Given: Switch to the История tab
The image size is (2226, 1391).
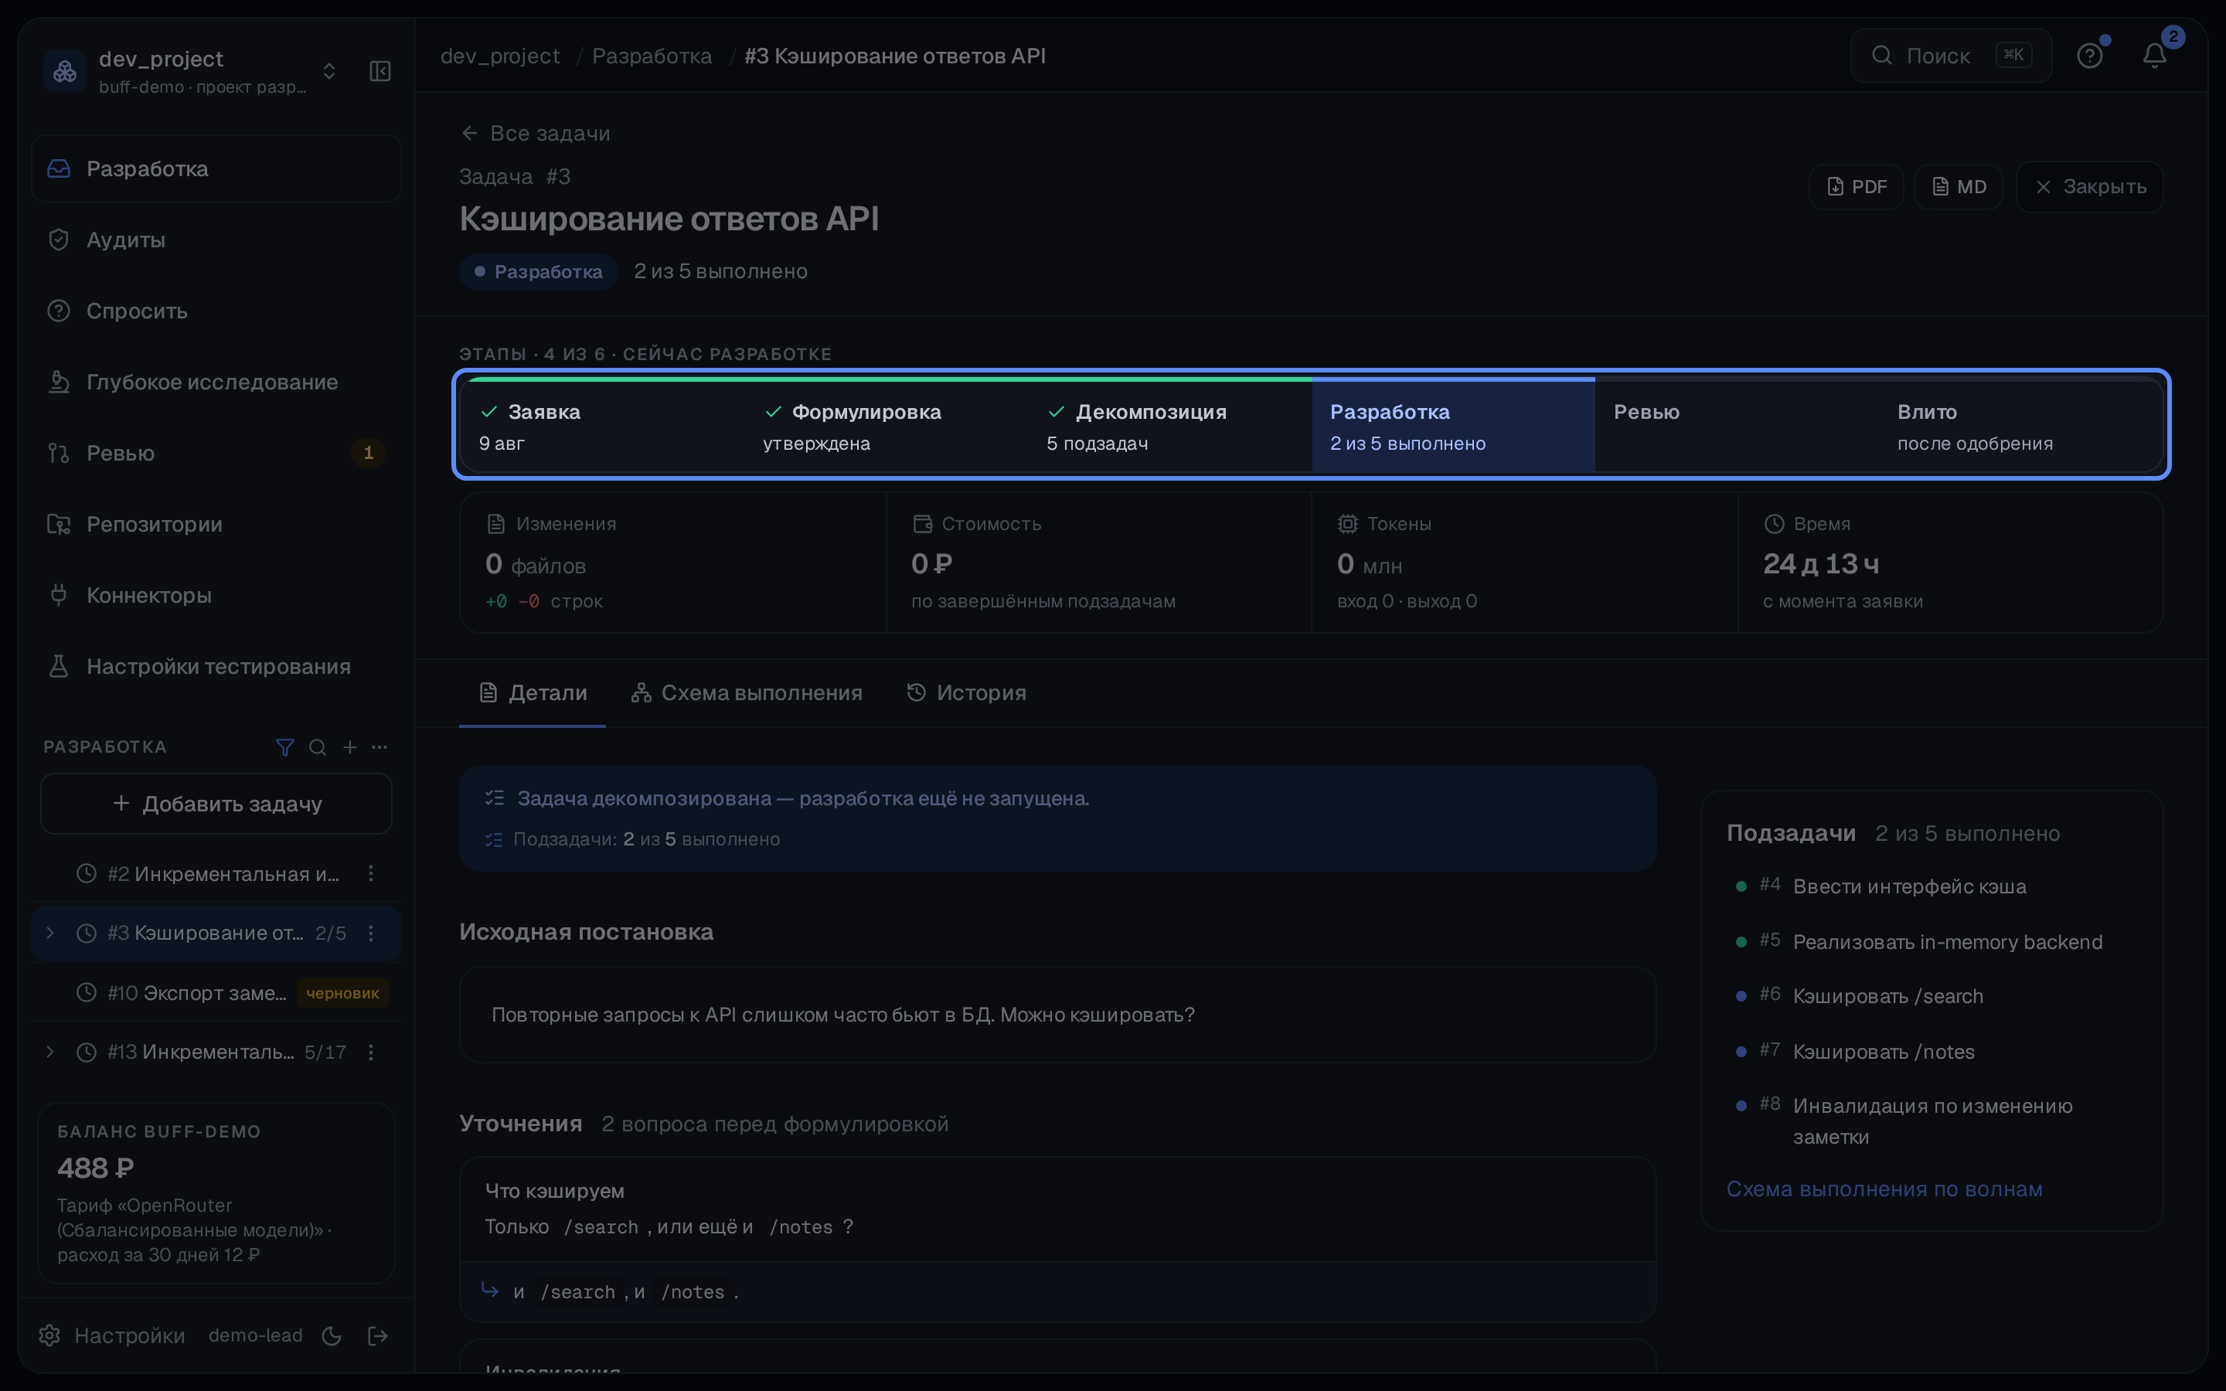Looking at the screenshot, I should tap(966, 692).
